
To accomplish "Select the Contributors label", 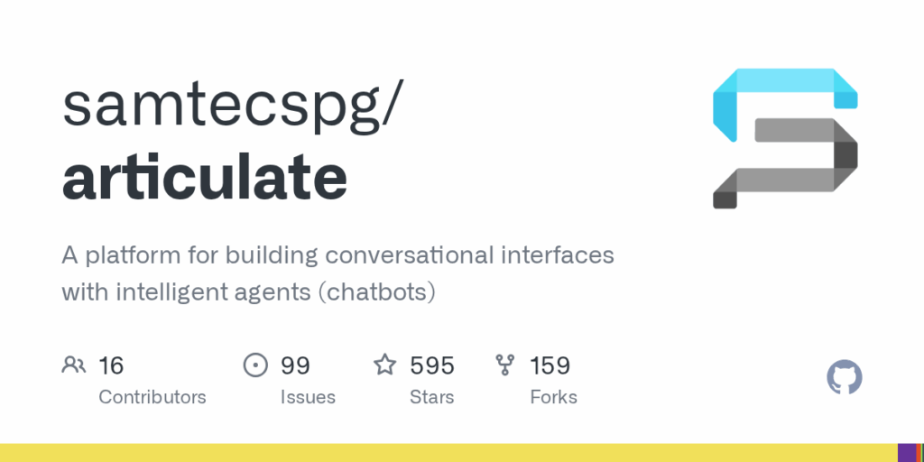I will (152, 397).
